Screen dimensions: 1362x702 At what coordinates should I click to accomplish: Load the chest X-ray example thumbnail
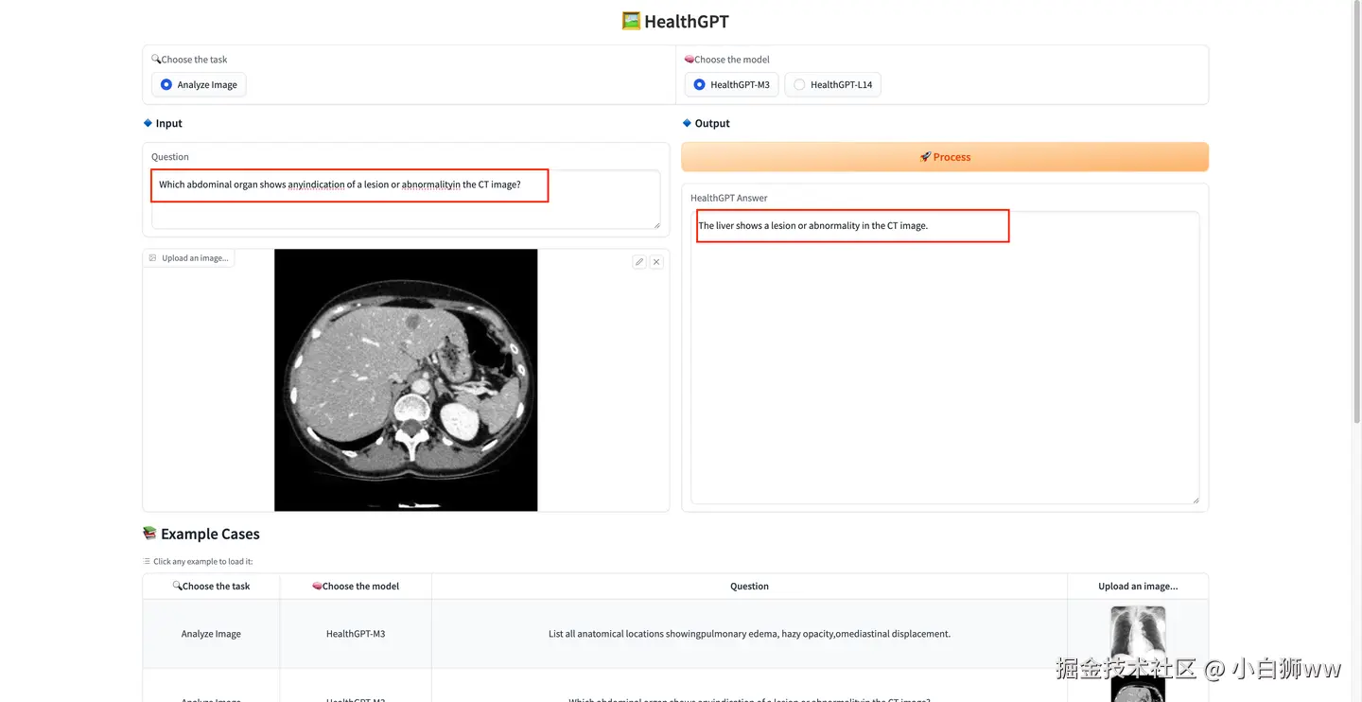coord(1138,633)
